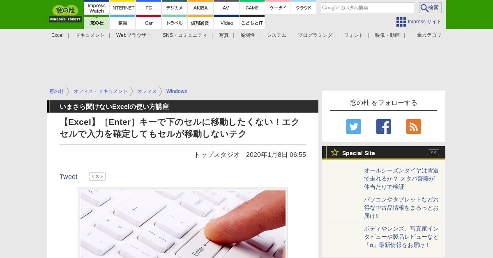
Task: Open the ボディやレンズ「α」最新情報 link
Action: 401,237
